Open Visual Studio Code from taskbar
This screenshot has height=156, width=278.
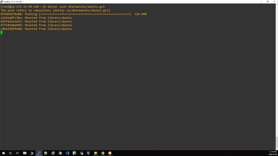coord(67,153)
